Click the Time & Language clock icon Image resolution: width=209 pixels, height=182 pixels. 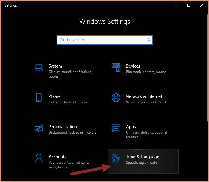tap(116, 158)
